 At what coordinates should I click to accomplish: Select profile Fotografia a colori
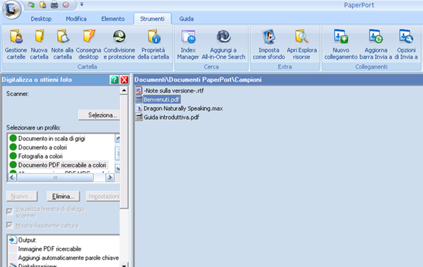[x=40, y=156]
